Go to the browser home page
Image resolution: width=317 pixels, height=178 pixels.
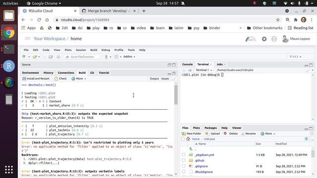(x=47, y=20)
